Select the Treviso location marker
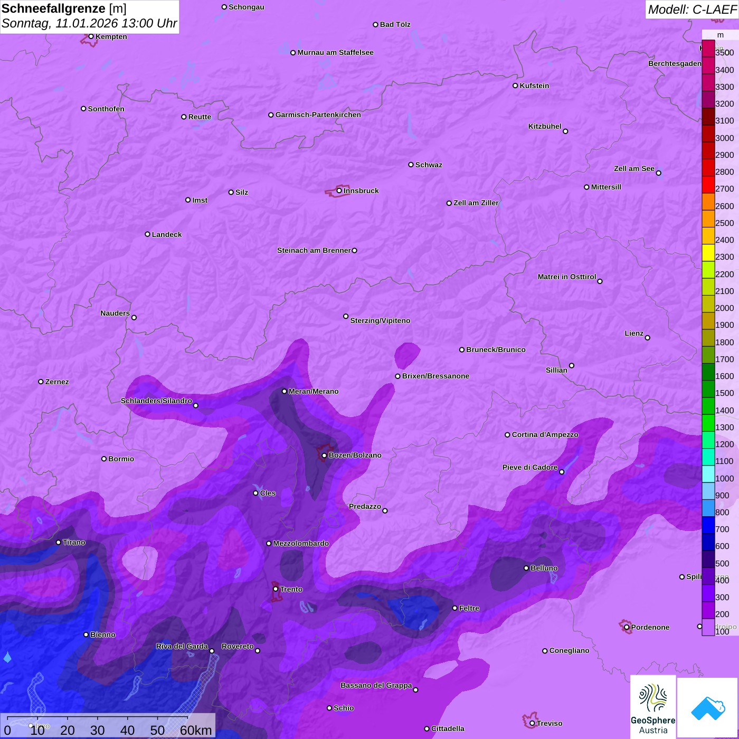This screenshot has height=739, width=739. coord(532,723)
